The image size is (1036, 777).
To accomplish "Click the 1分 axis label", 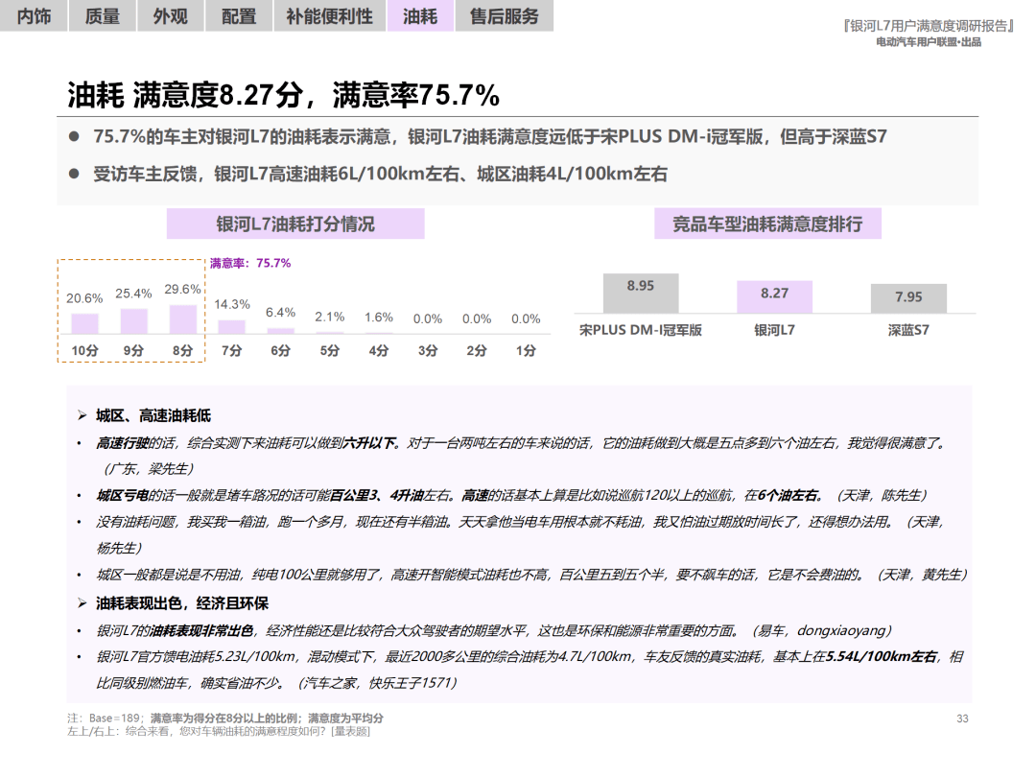I will pyautogui.click(x=526, y=351).
